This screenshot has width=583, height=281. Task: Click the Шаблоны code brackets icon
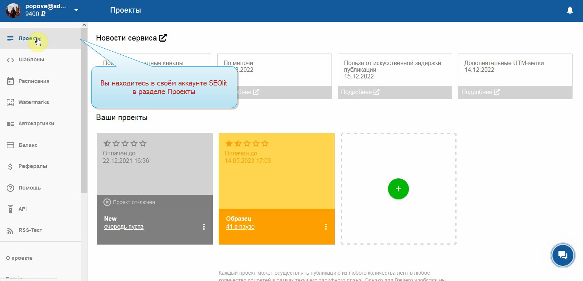coord(10,60)
